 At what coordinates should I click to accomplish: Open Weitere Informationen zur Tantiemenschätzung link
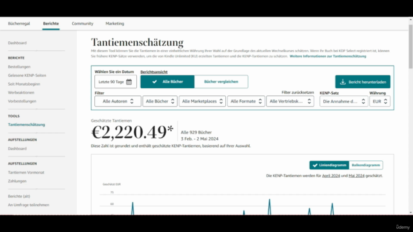click(x=328, y=56)
